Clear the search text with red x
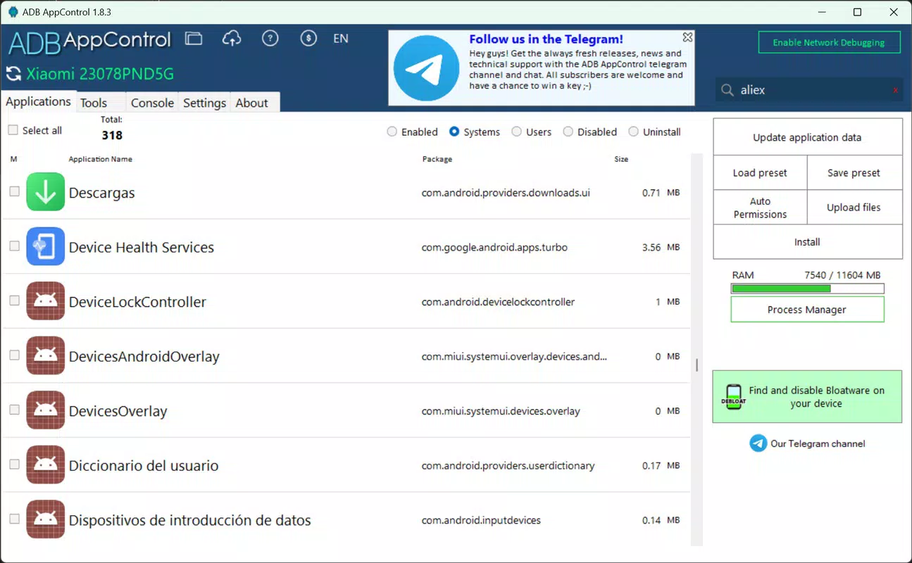This screenshot has width=912, height=563. click(896, 90)
